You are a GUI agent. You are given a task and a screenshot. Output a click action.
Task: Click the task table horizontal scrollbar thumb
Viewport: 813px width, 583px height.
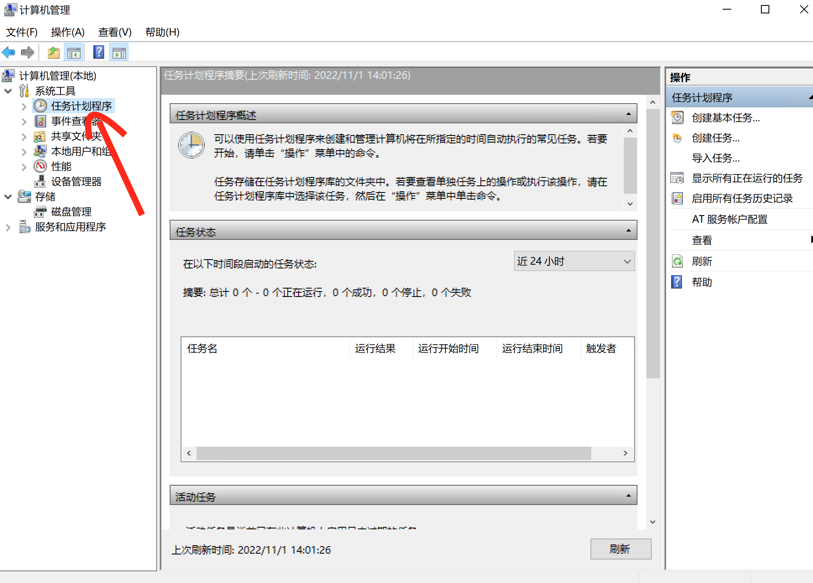[394, 453]
